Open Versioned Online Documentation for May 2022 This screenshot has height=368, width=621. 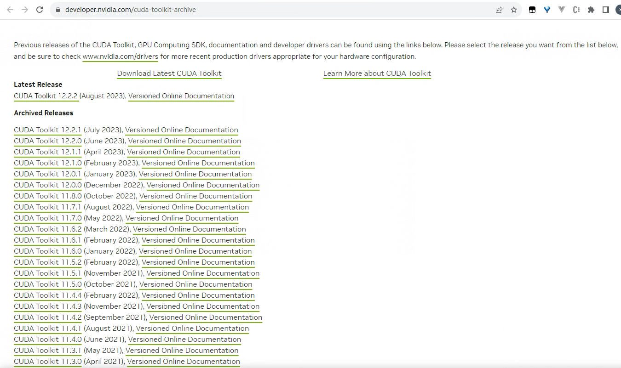[x=182, y=218]
